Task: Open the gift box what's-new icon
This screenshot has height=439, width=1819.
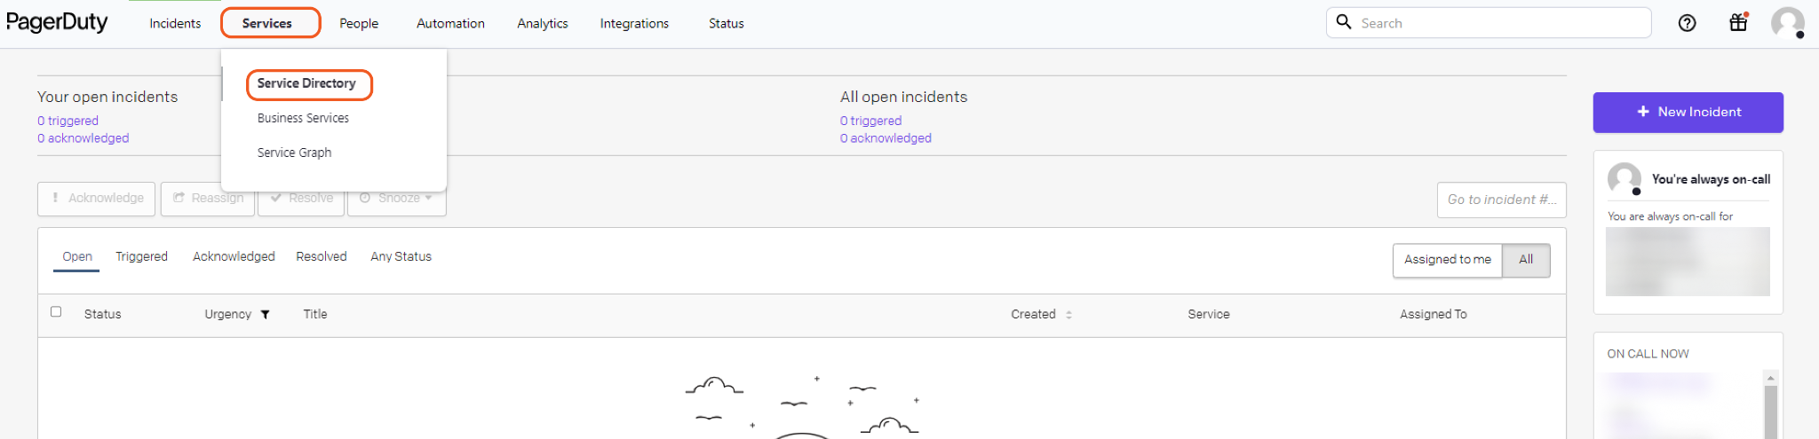Action: [1738, 22]
